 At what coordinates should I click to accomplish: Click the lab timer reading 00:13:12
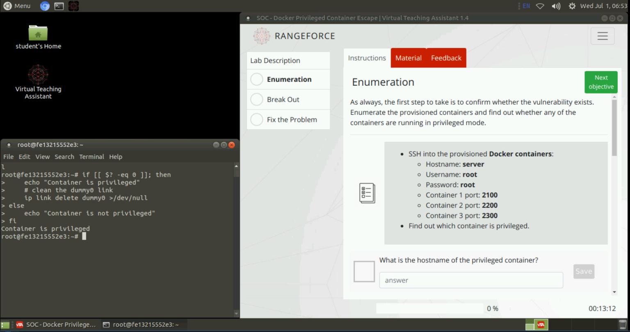(x=602, y=309)
